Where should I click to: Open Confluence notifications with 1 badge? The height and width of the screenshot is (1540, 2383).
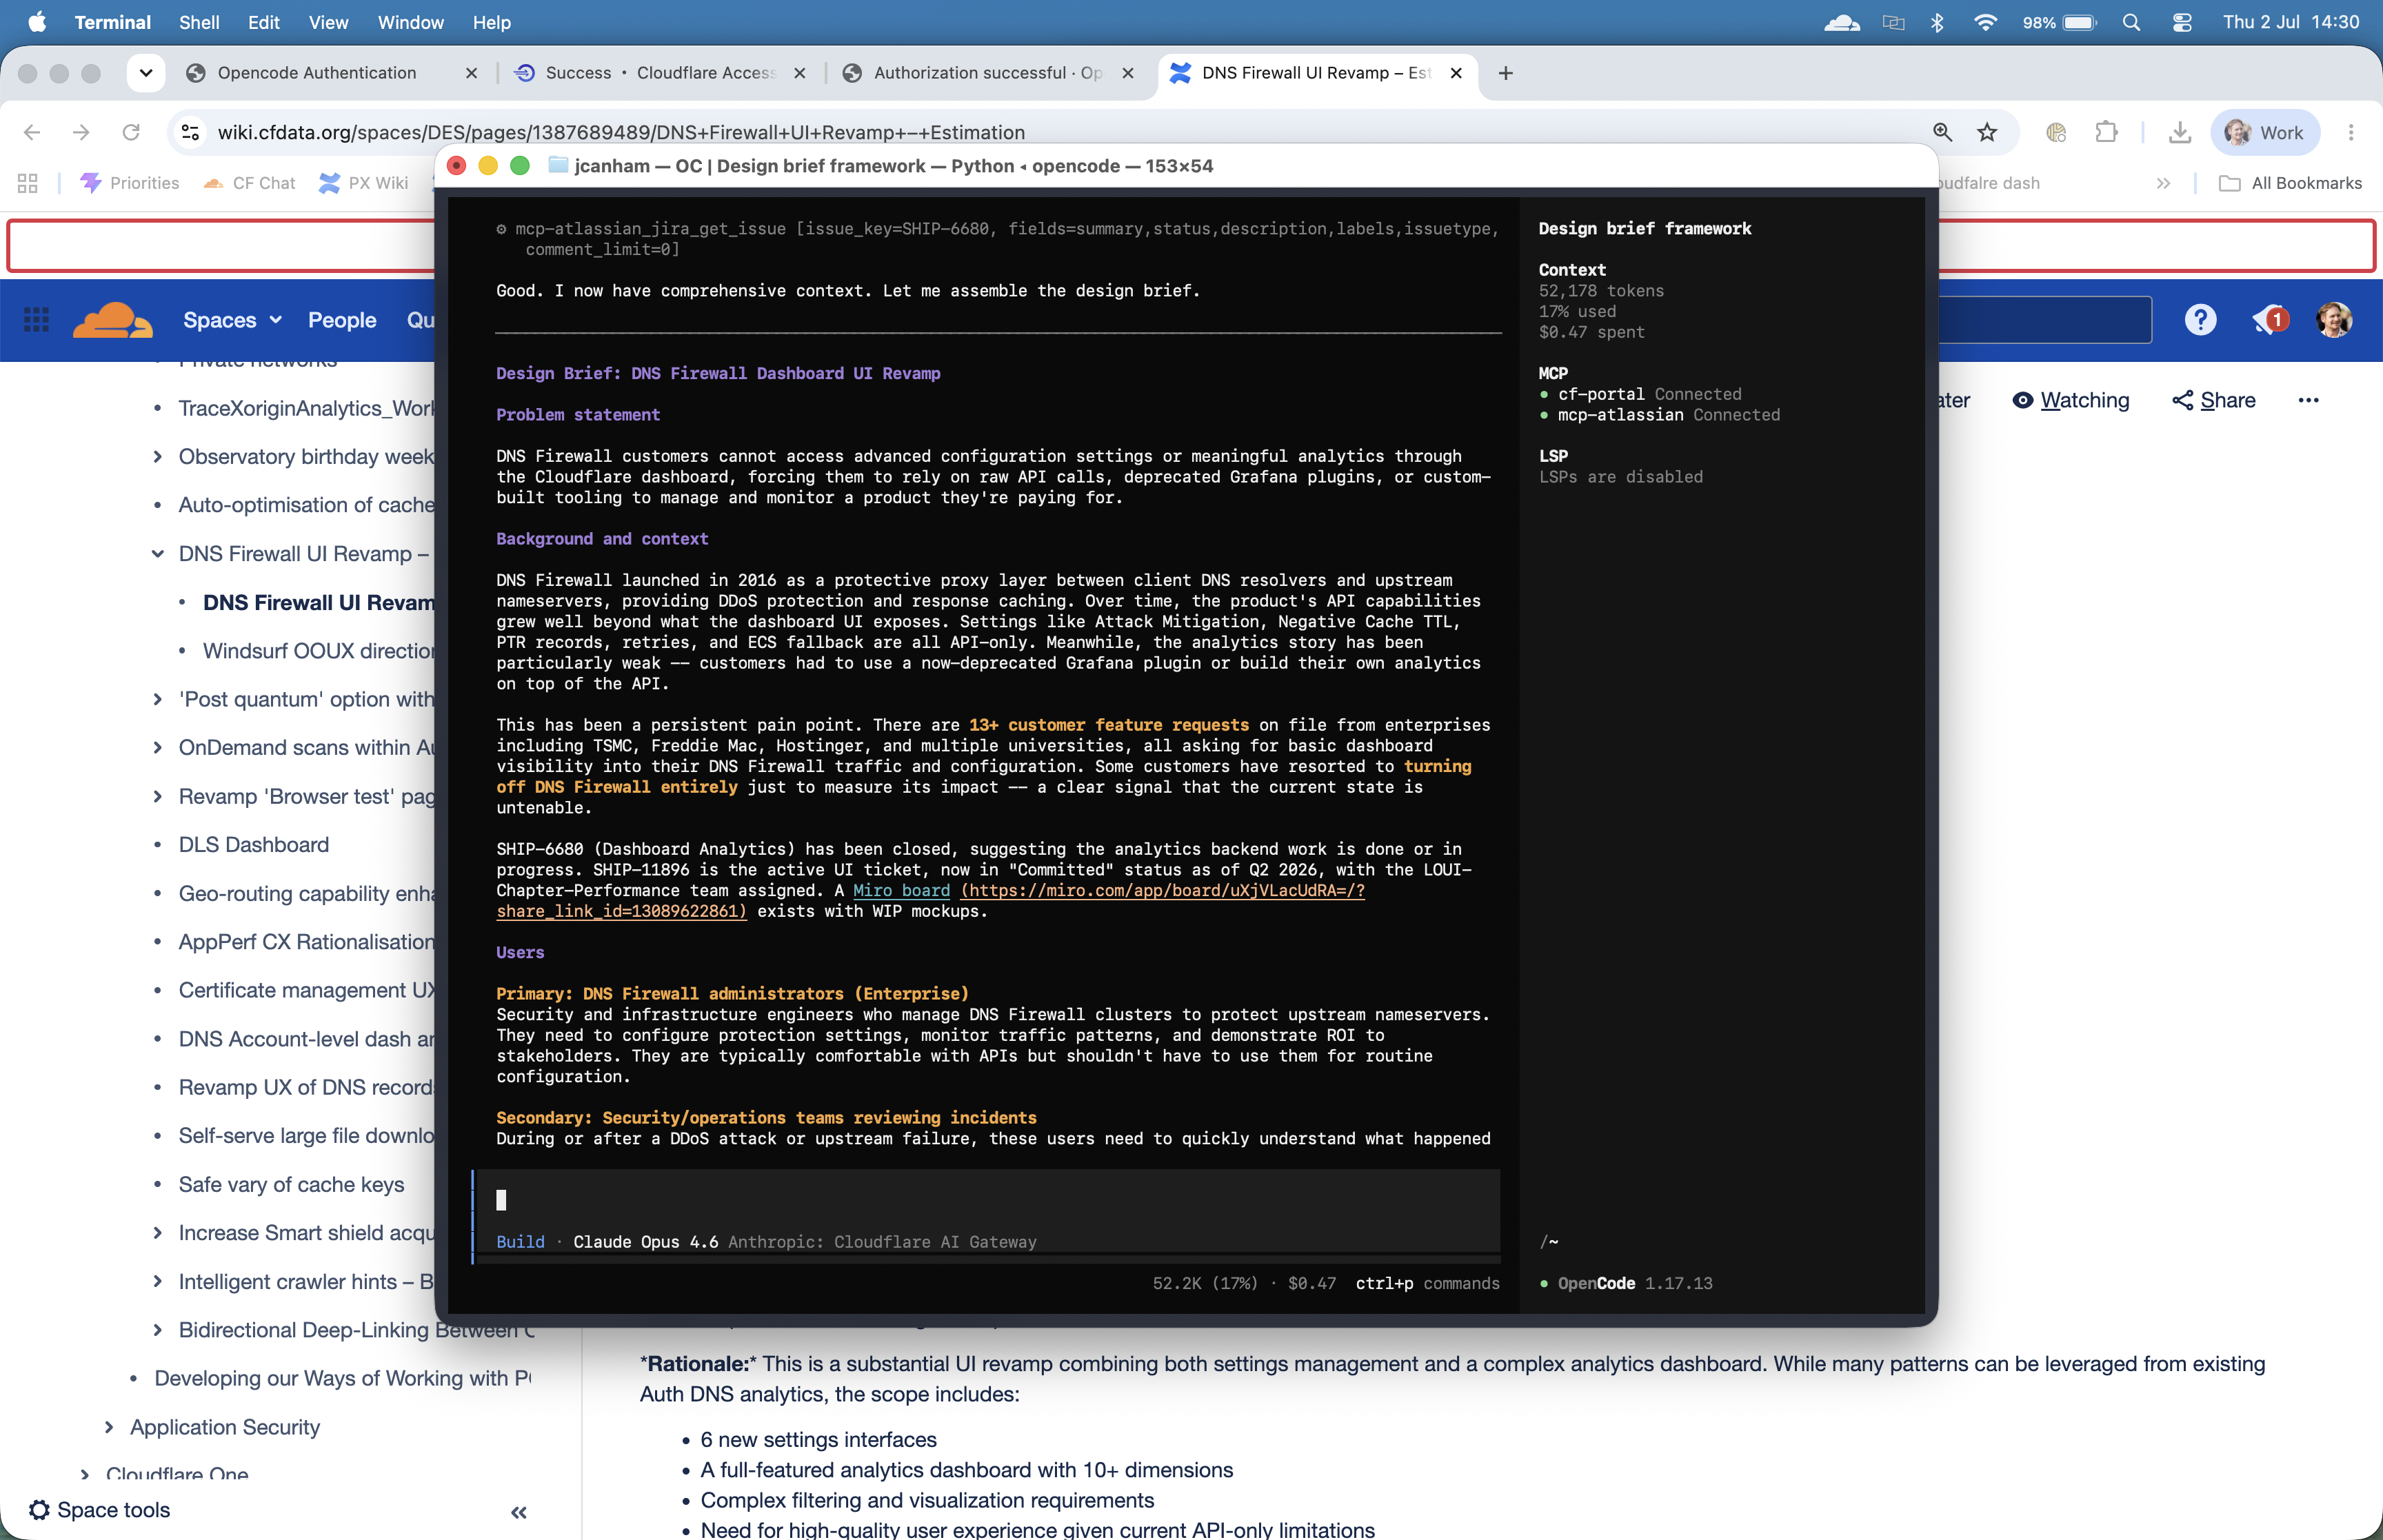(2269, 320)
